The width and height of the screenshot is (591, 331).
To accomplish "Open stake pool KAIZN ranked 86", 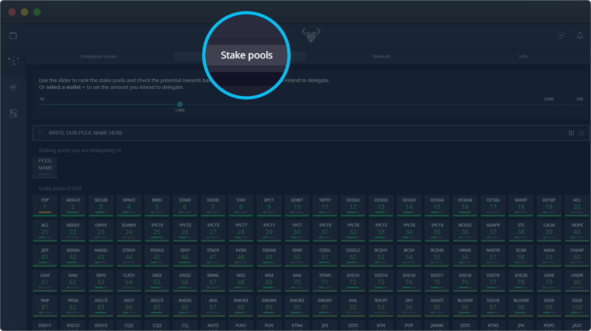I will click(185, 306).
